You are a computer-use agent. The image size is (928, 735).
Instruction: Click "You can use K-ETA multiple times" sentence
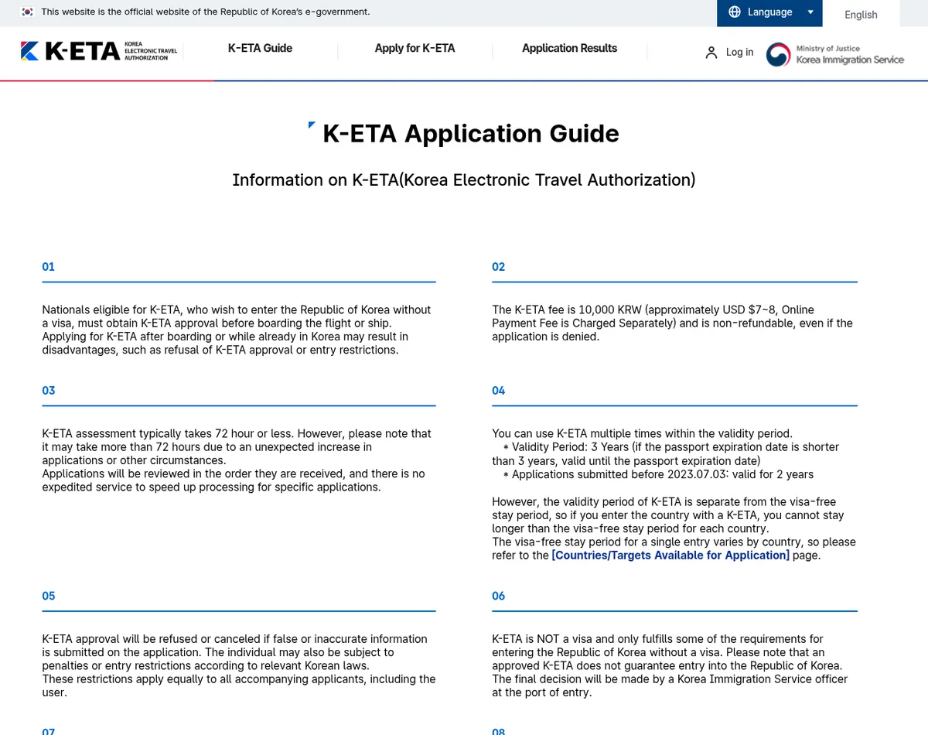click(x=642, y=434)
